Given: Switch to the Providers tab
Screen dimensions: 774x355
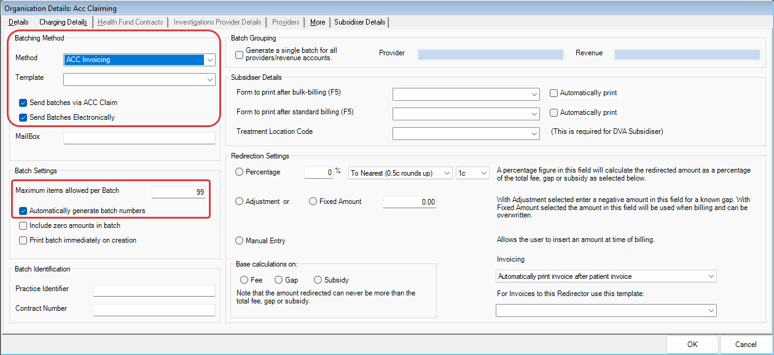Looking at the screenshot, I should (x=286, y=22).
